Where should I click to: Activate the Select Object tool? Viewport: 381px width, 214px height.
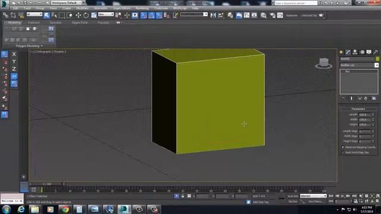(x=46, y=15)
